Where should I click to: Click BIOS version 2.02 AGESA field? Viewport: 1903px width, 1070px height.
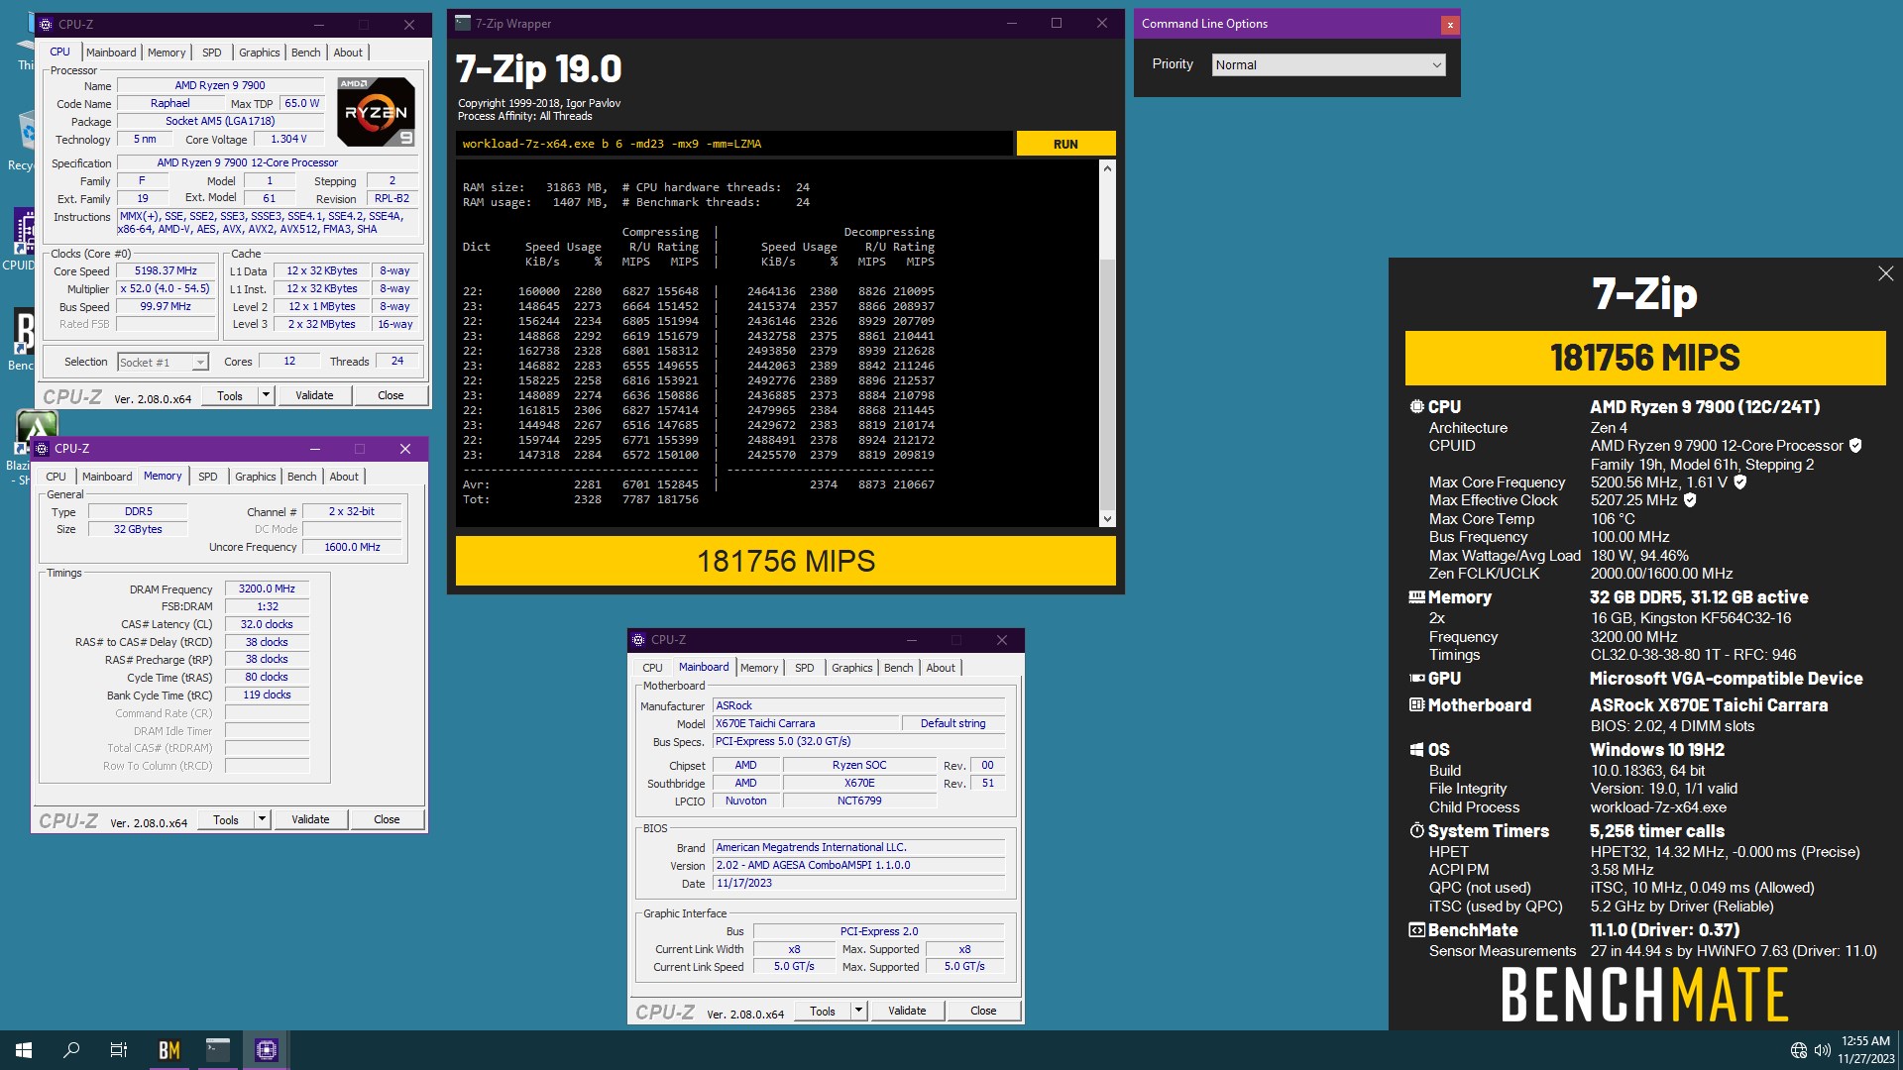tap(858, 865)
